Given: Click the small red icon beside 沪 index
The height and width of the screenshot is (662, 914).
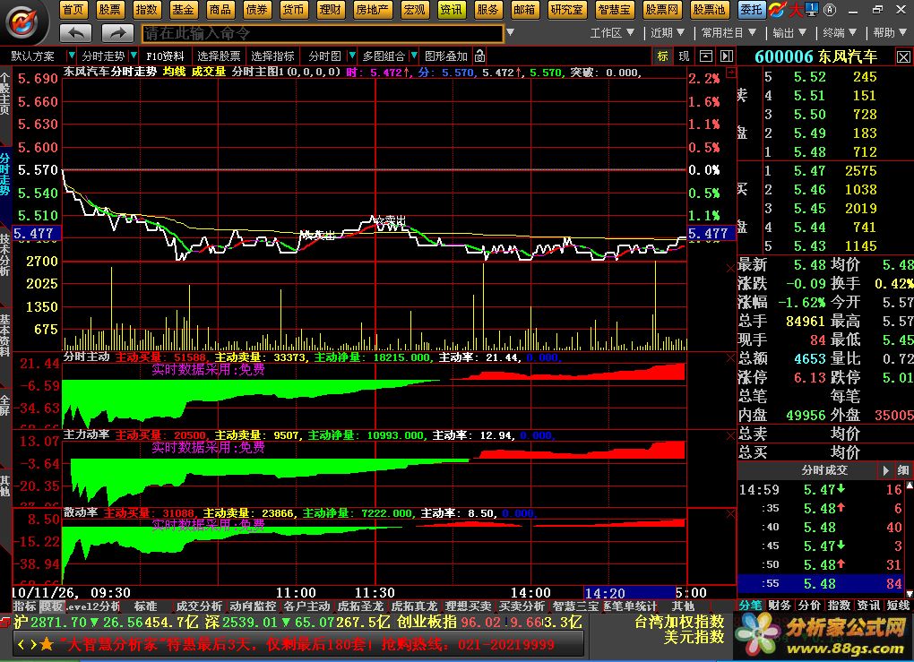Looking at the screenshot, I should pos(5,622).
